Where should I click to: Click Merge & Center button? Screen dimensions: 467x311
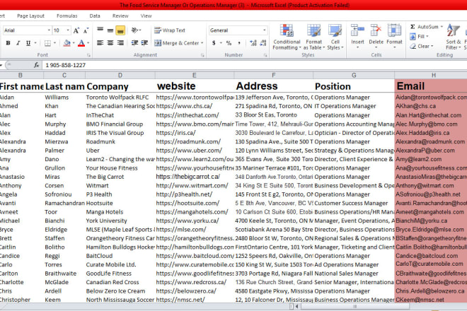coord(177,43)
